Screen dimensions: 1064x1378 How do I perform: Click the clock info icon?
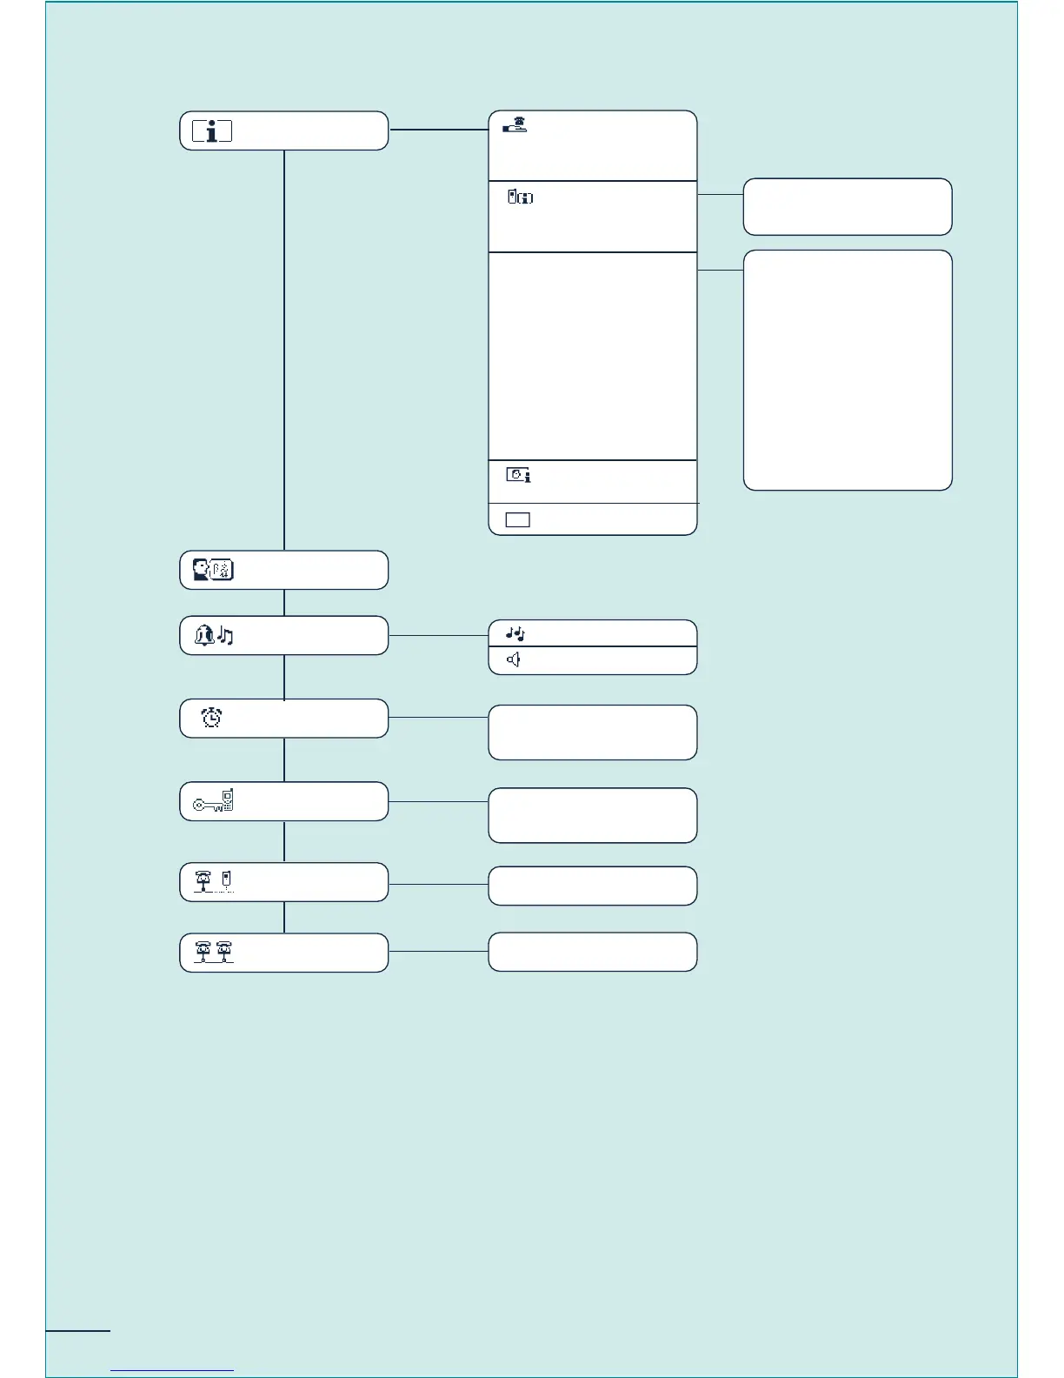pyautogui.click(x=518, y=475)
